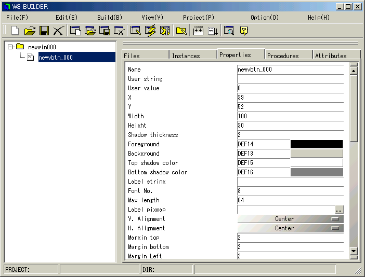Open the Build(B) menu

pos(110,17)
